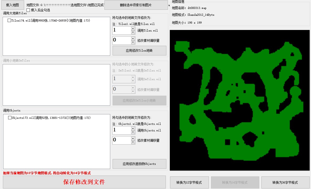Decrease Objects 修改素材偏移量 with down arrow

[133, 142]
